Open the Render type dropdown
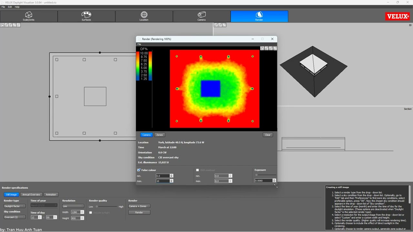 [15, 206]
